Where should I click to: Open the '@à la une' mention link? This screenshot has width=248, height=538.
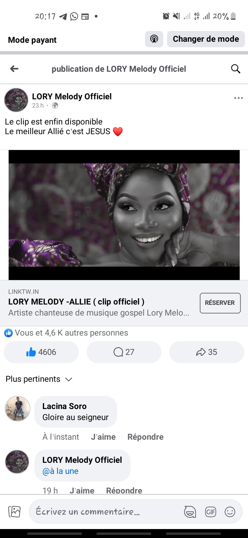coord(60,471)
